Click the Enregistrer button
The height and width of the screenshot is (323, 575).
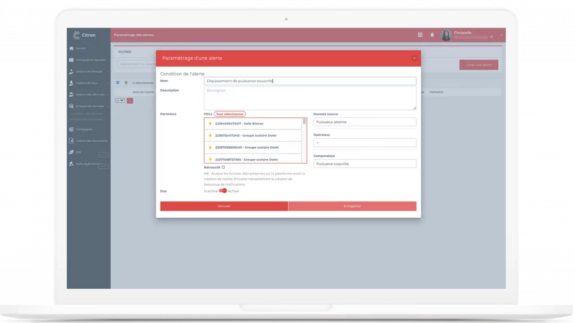tap(352, 206)
